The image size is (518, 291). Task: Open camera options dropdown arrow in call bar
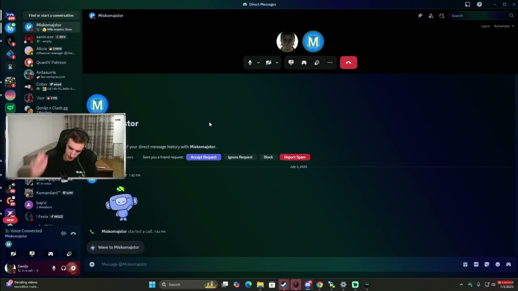click(x=277, y=63)
